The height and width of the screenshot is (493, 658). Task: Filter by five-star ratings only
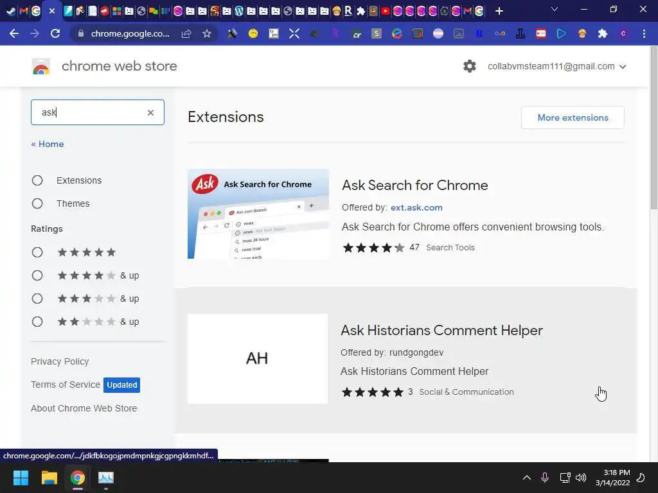click(37, 252)
